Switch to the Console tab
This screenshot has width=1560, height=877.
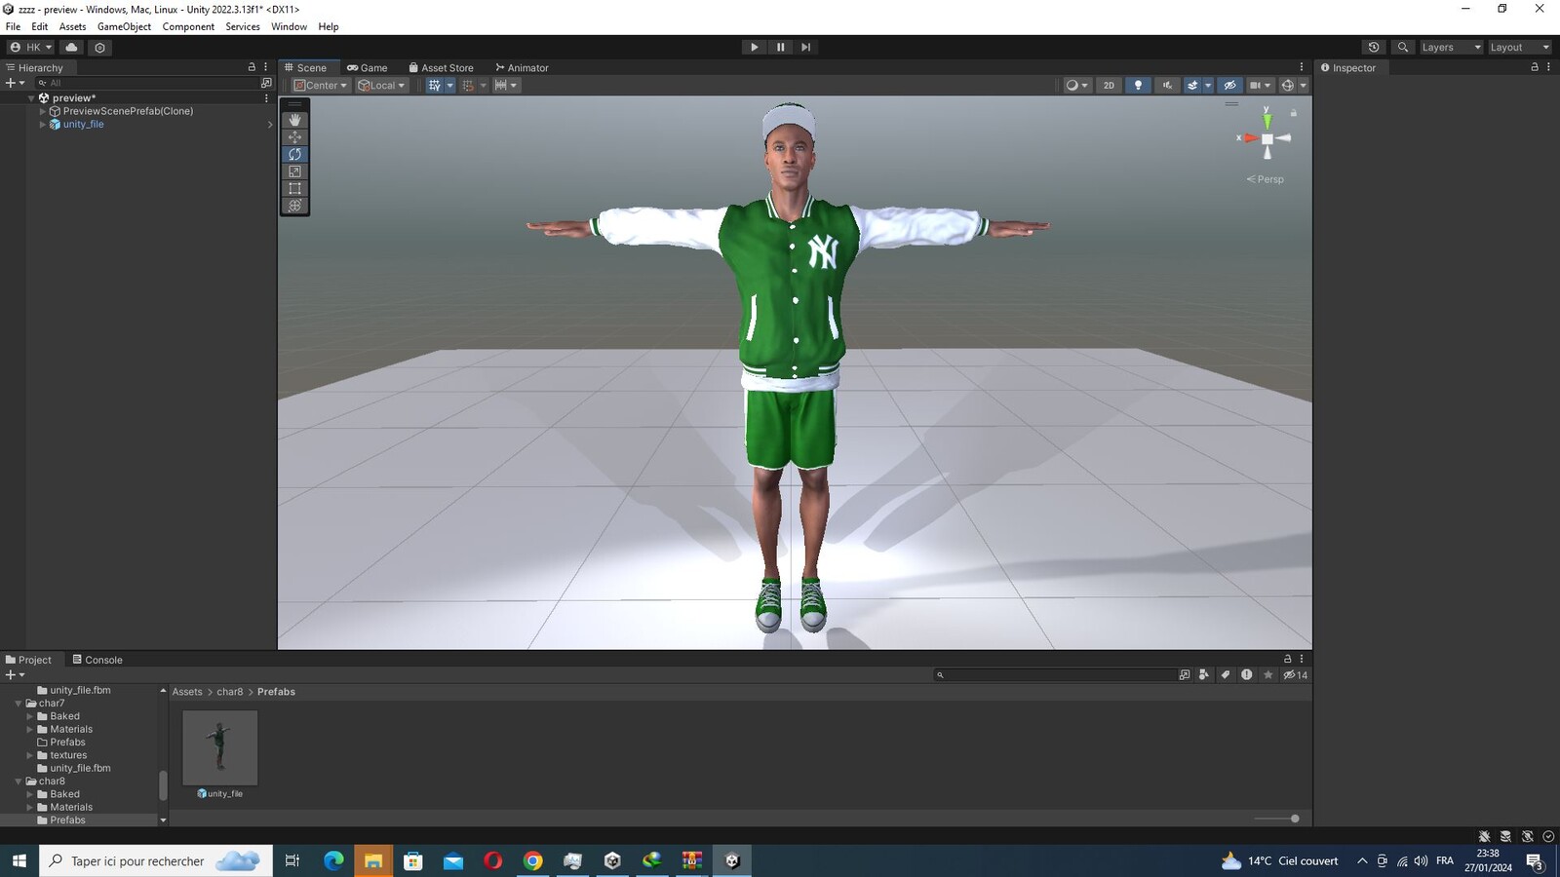pos(97,660)
